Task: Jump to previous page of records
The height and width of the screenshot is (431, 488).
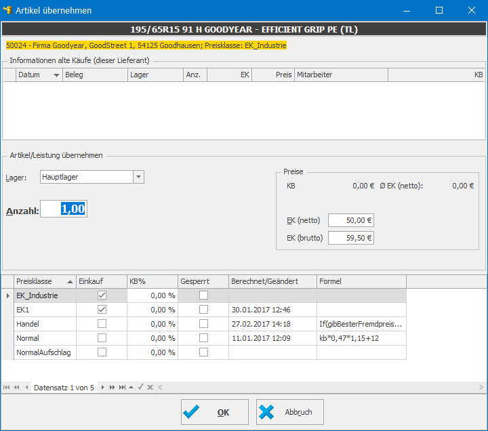Action: coord(16,387)
